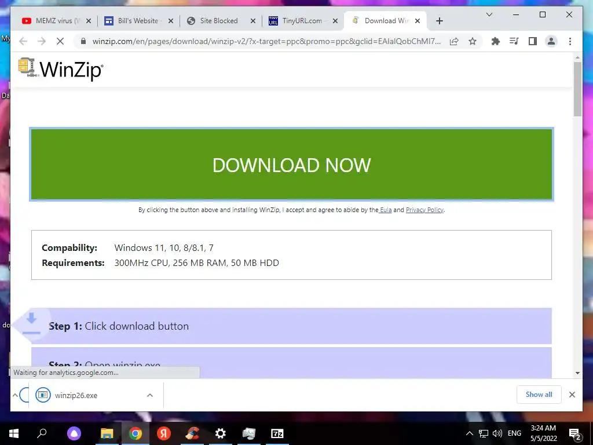The image size is (593, 445).
Task: Close the Download WinZip tab
Action: (x=418, y=21)
